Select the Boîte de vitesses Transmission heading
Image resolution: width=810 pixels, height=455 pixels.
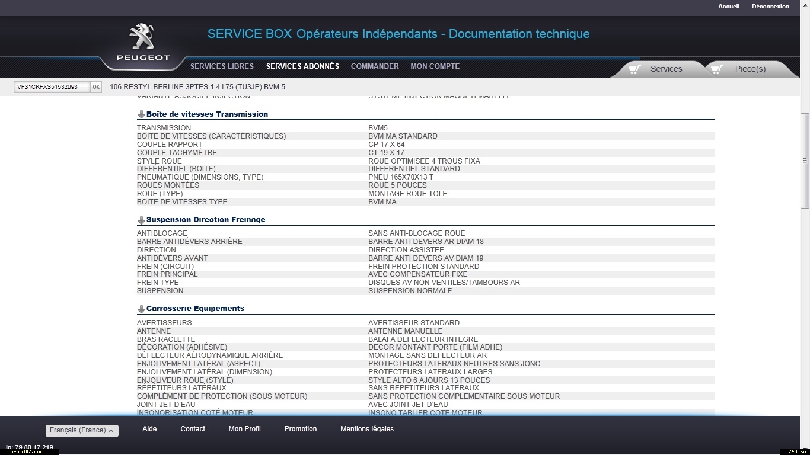[x=207, y=114]
